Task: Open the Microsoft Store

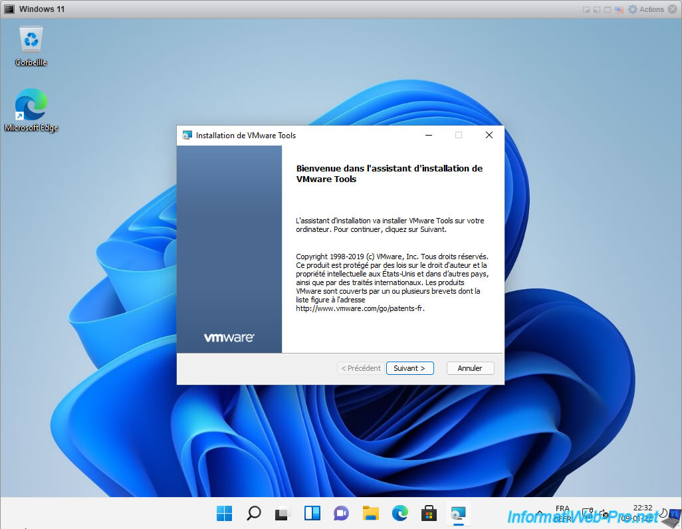Action: click(429, 513)
